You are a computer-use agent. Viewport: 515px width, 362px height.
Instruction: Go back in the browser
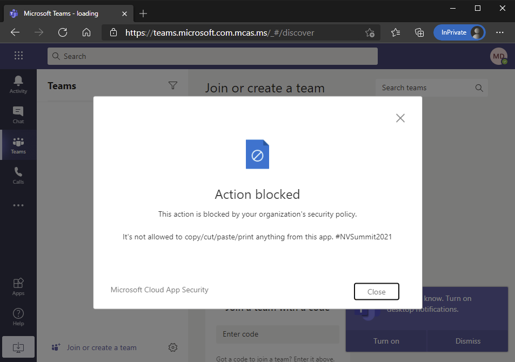(15, 32)
